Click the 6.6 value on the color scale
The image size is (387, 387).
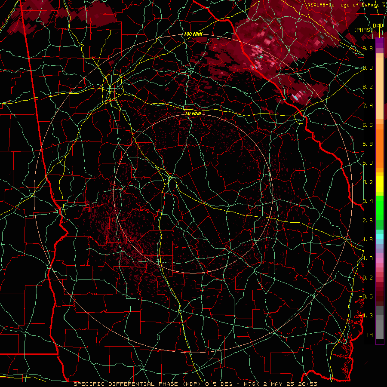tap(368, 125)
